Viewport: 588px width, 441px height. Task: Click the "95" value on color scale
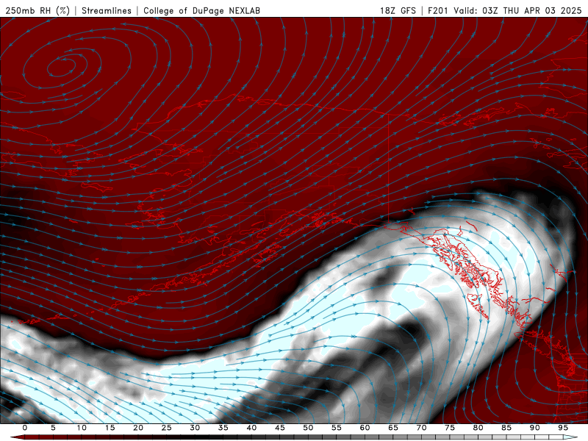tap(563, 428)
